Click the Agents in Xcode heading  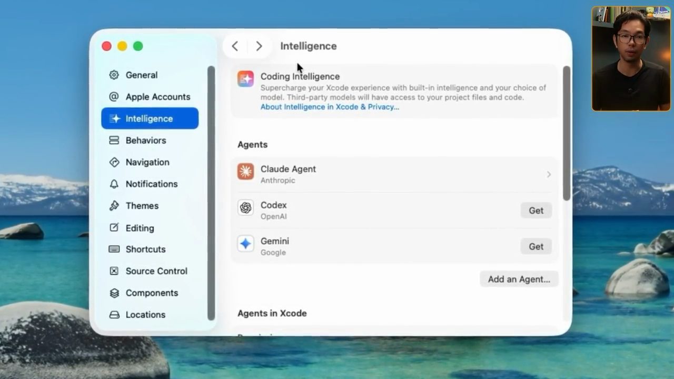[272, 313]
